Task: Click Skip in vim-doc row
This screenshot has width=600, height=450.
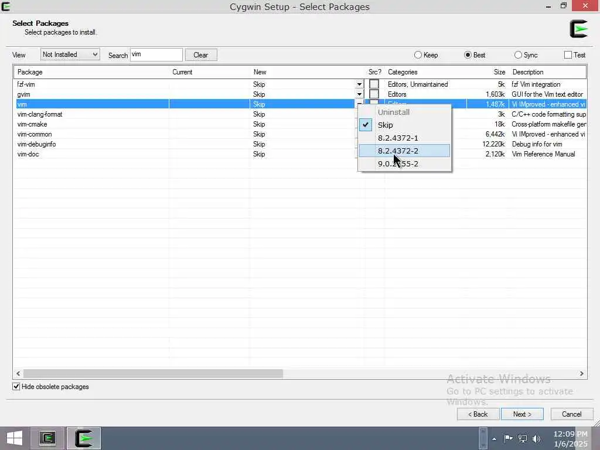Action: 259,154
